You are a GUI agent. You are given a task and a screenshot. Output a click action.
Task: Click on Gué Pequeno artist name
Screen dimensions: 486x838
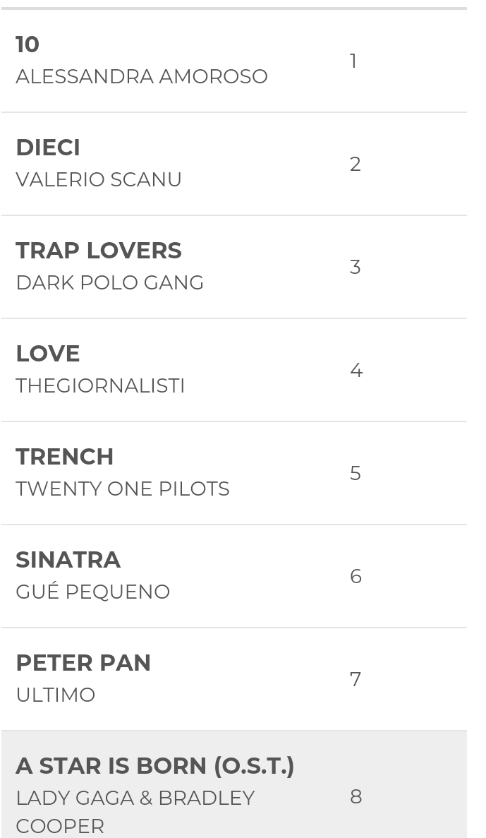tap(92, 592)
